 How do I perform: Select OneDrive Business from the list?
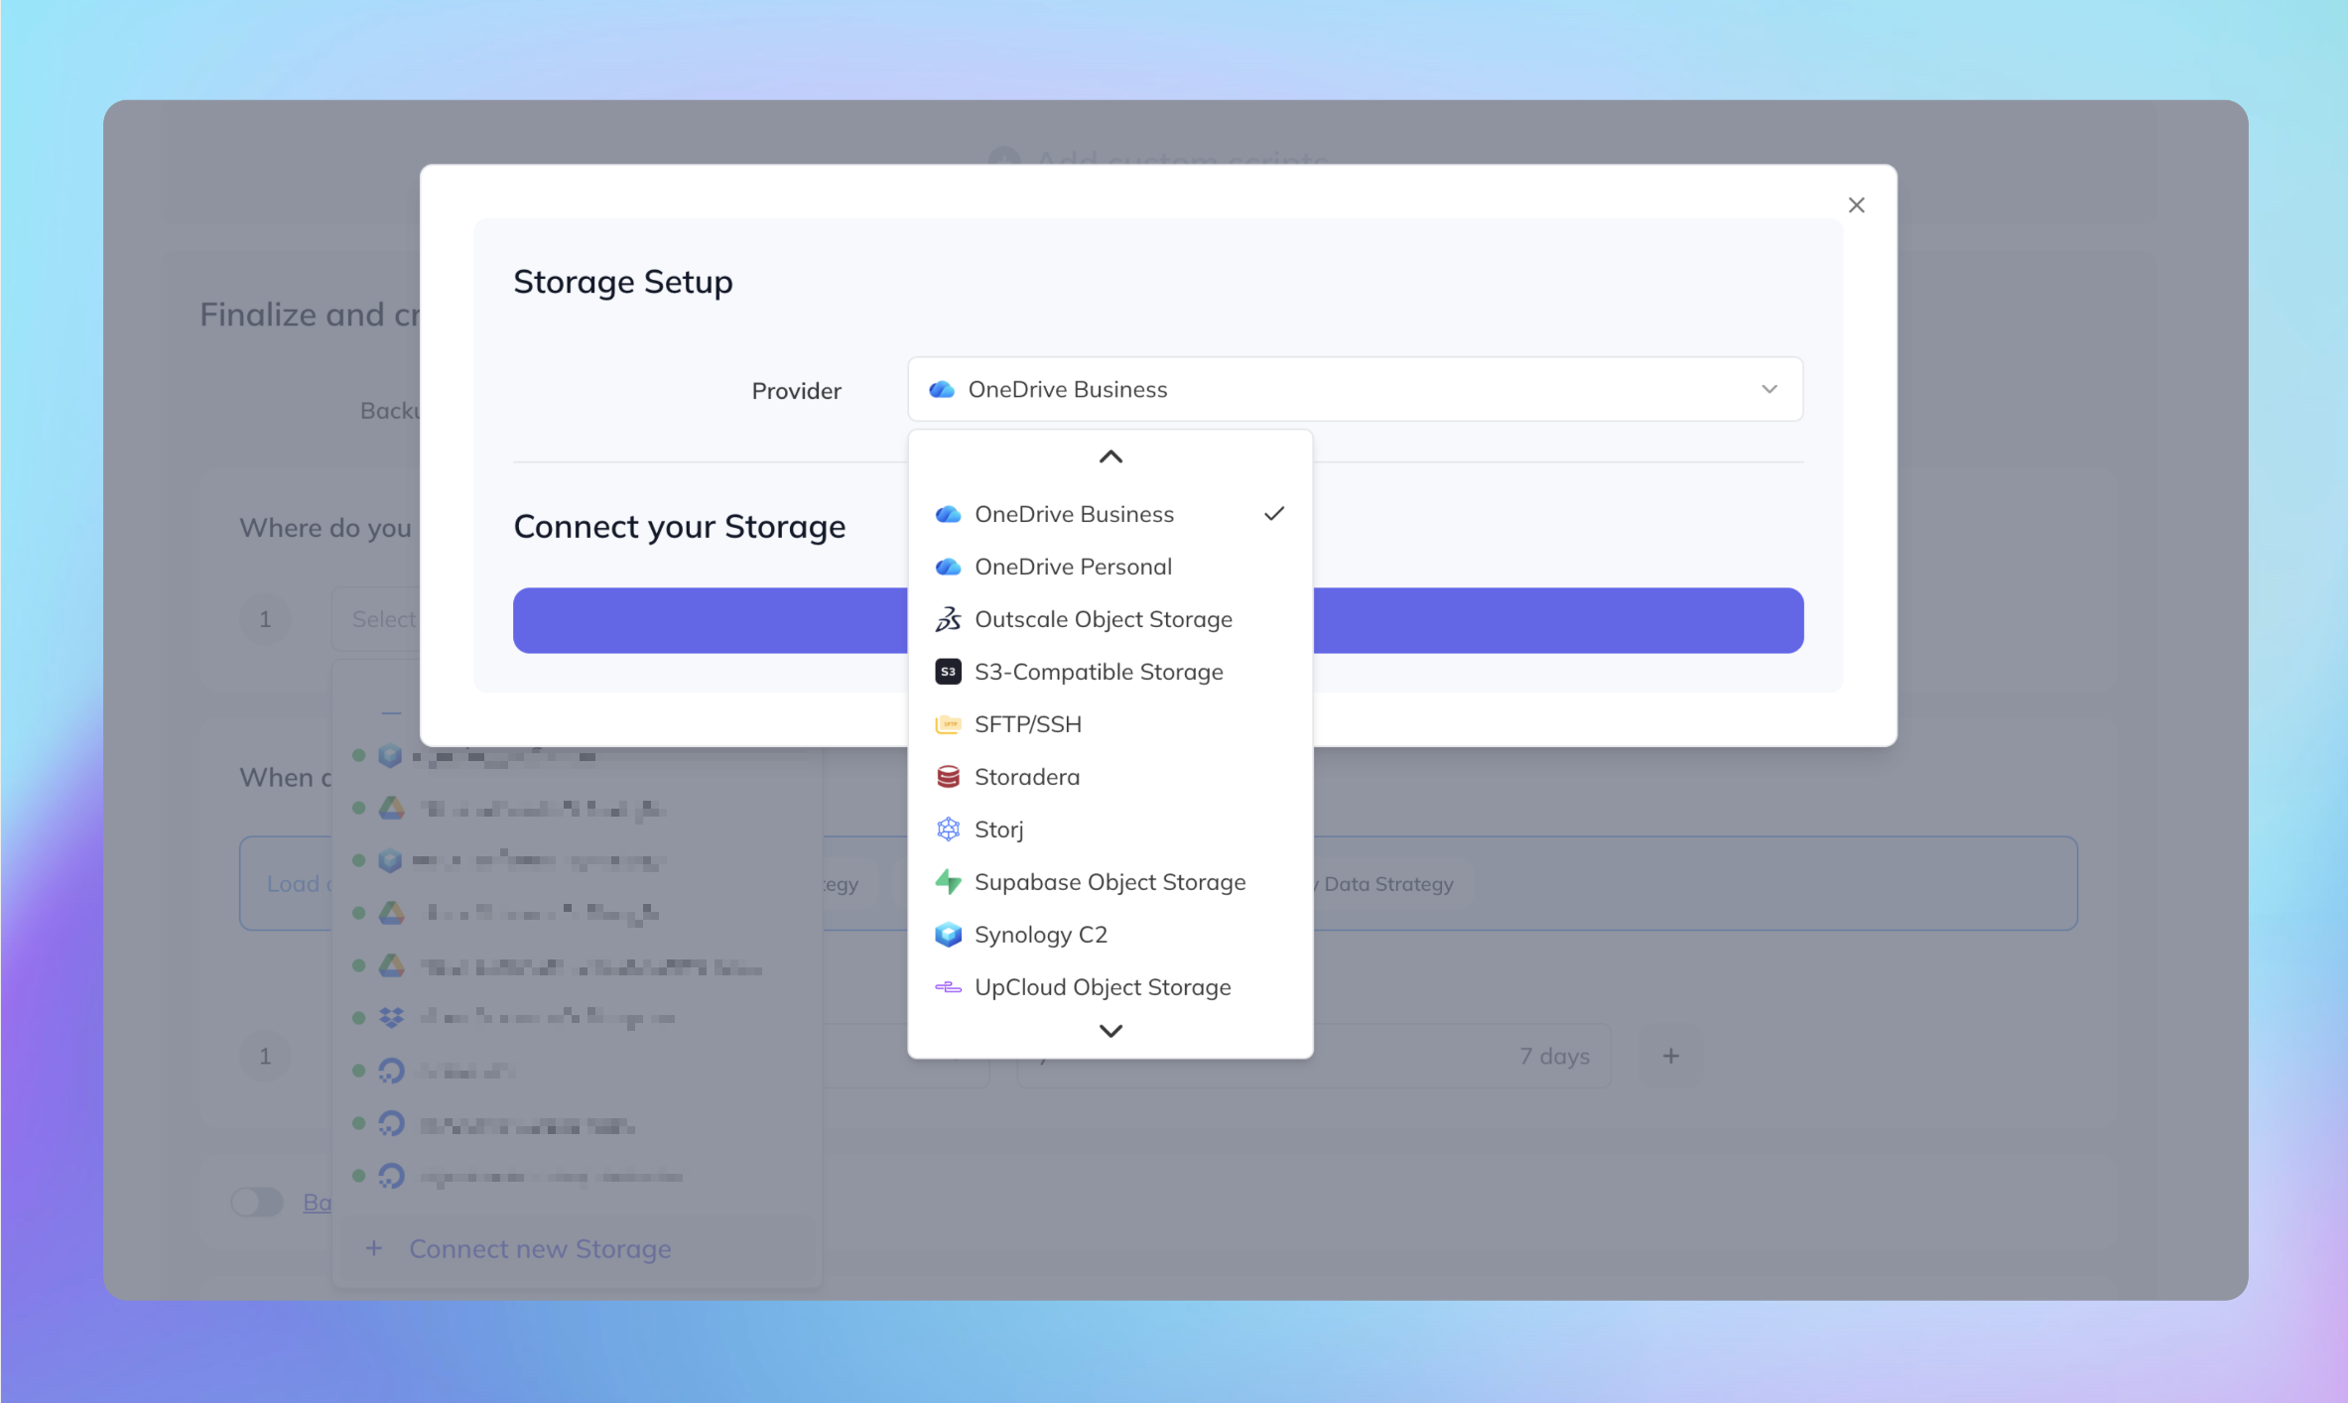click(x=1074, y=514)
